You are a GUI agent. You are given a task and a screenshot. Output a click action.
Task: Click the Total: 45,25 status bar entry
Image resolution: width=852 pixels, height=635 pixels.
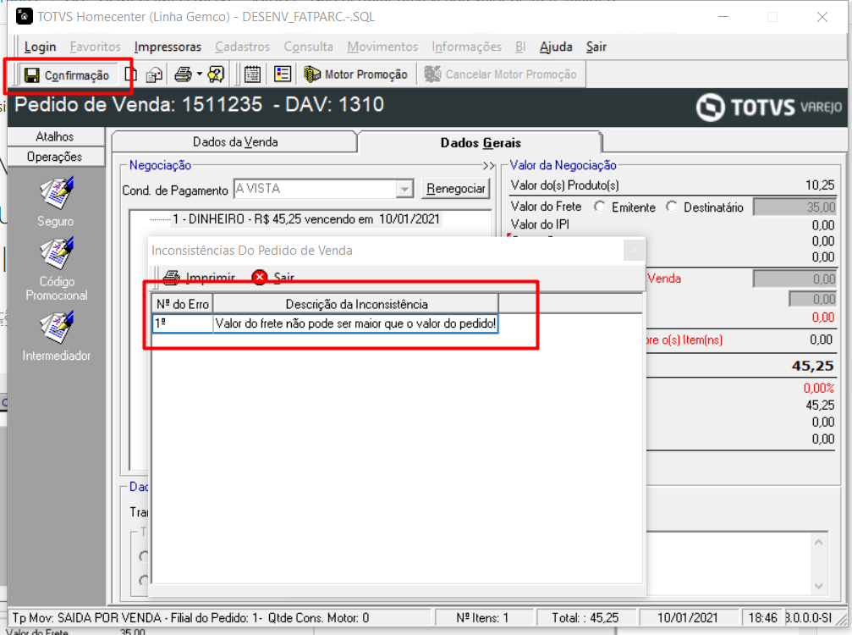click(x=585, y=617)
